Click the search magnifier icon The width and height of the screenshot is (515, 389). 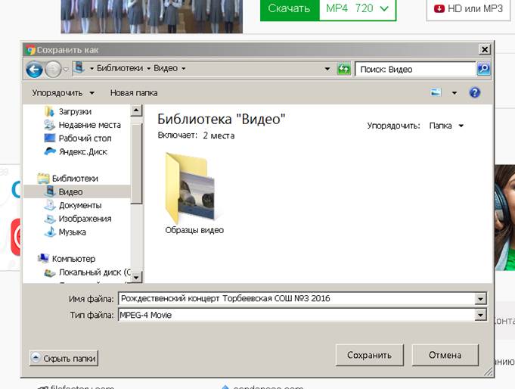(x=483, y=69)
